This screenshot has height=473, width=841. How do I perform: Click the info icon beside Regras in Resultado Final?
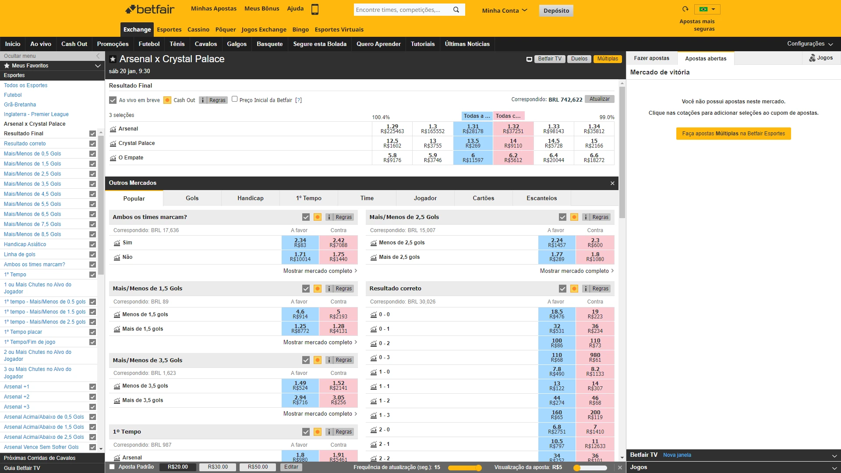[x=203, y=100]
